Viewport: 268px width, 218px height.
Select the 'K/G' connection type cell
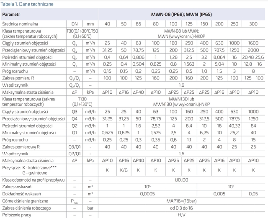(x=124, y=171)
